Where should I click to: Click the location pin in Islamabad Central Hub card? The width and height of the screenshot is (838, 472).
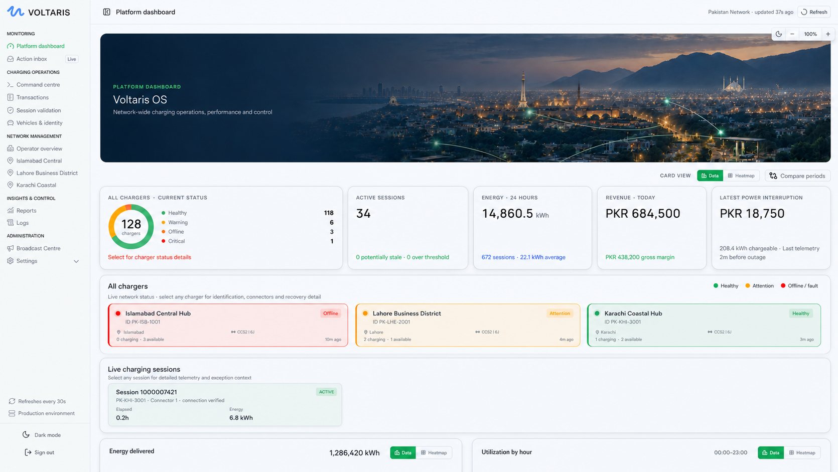coord(119,332)
